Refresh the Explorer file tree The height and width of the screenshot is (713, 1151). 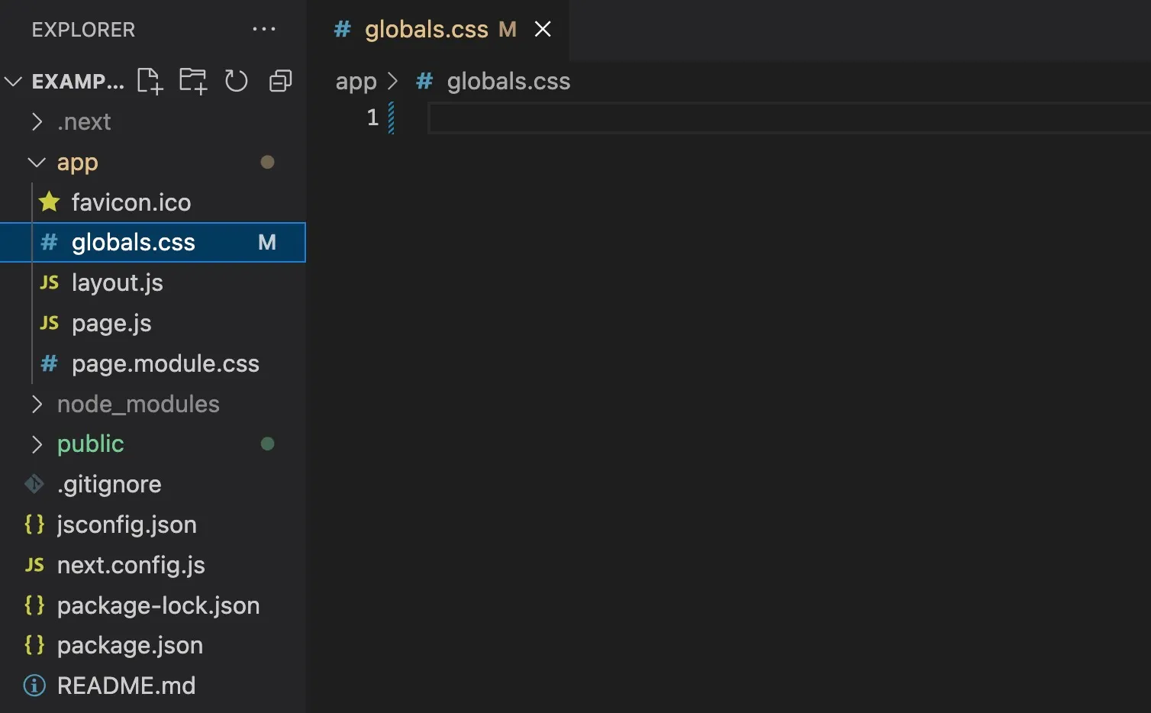coord(237,81)
